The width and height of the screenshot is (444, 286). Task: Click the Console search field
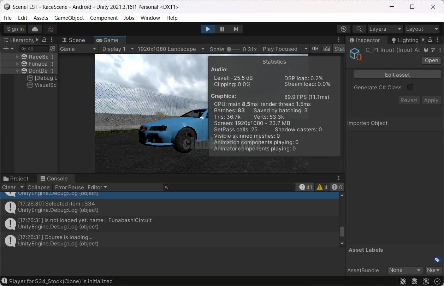tap(229, 187)
